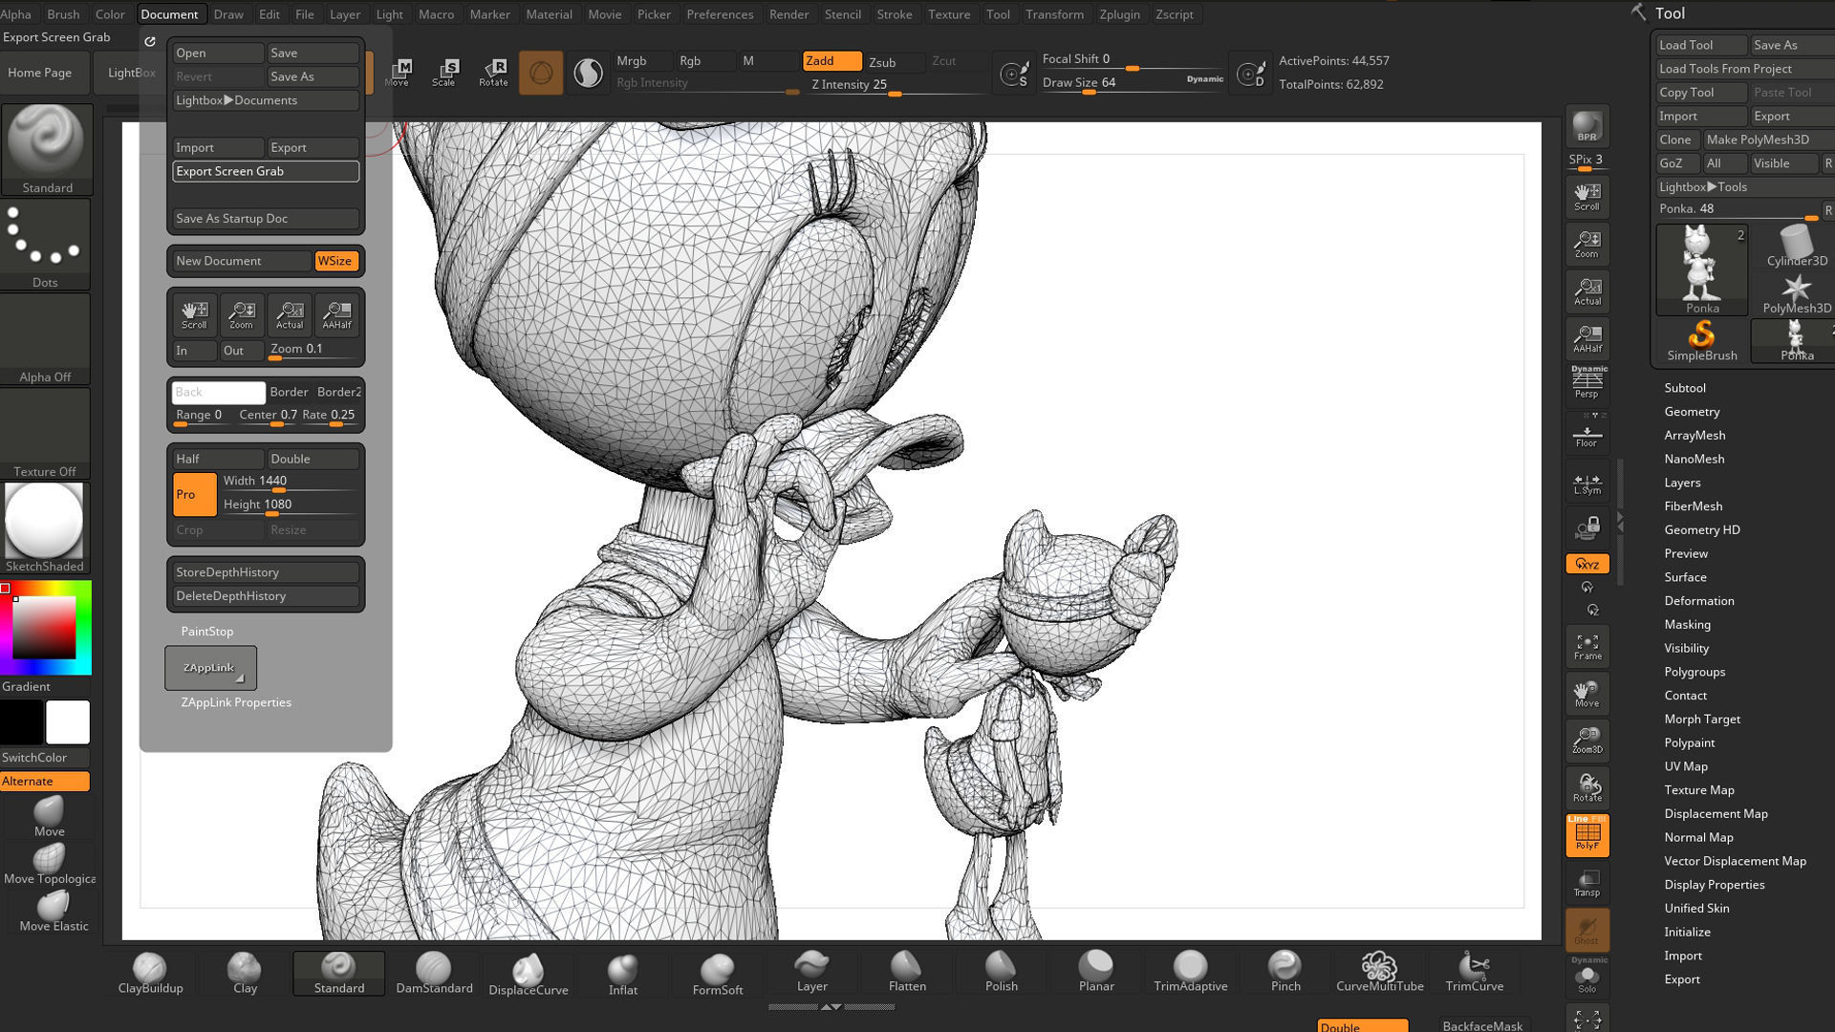
Task: Open the Render menu
Action: 788,14
